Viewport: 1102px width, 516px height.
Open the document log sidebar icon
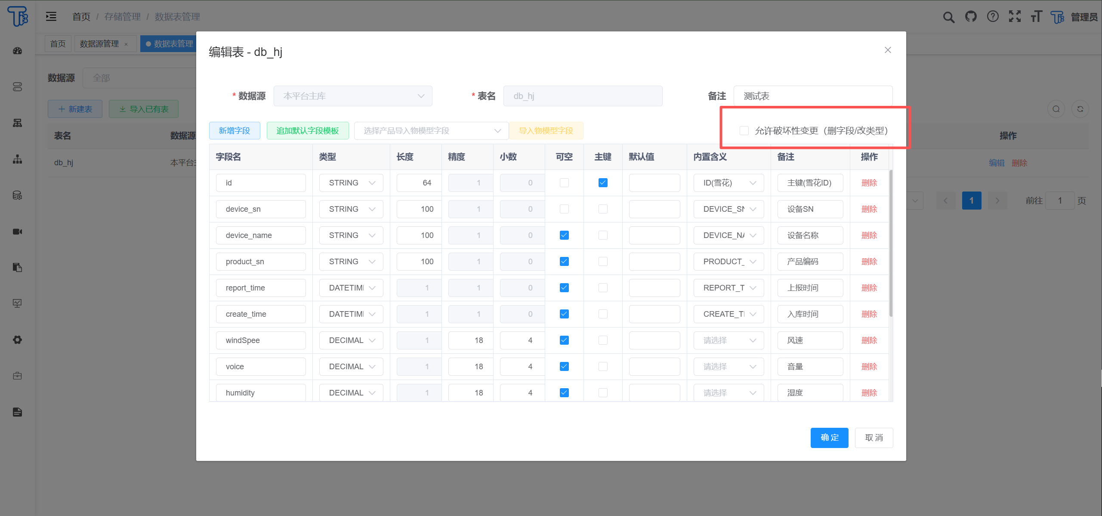tap(17, 412)
